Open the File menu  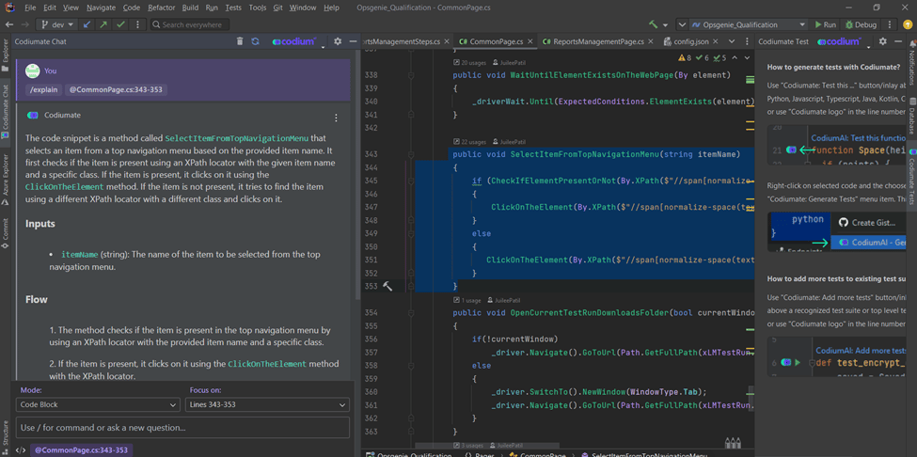30,8
